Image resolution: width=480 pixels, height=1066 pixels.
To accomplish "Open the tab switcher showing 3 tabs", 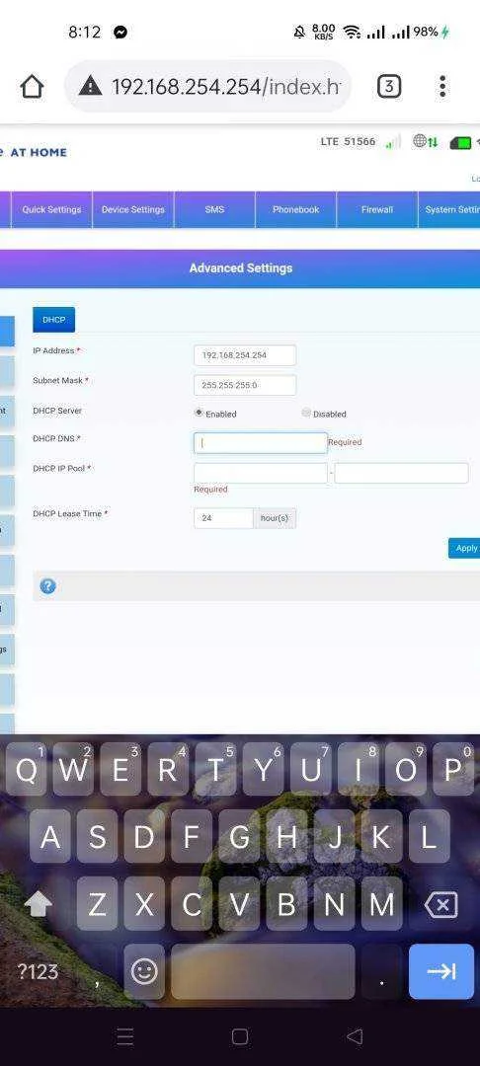I will click(x=388, y=86).
